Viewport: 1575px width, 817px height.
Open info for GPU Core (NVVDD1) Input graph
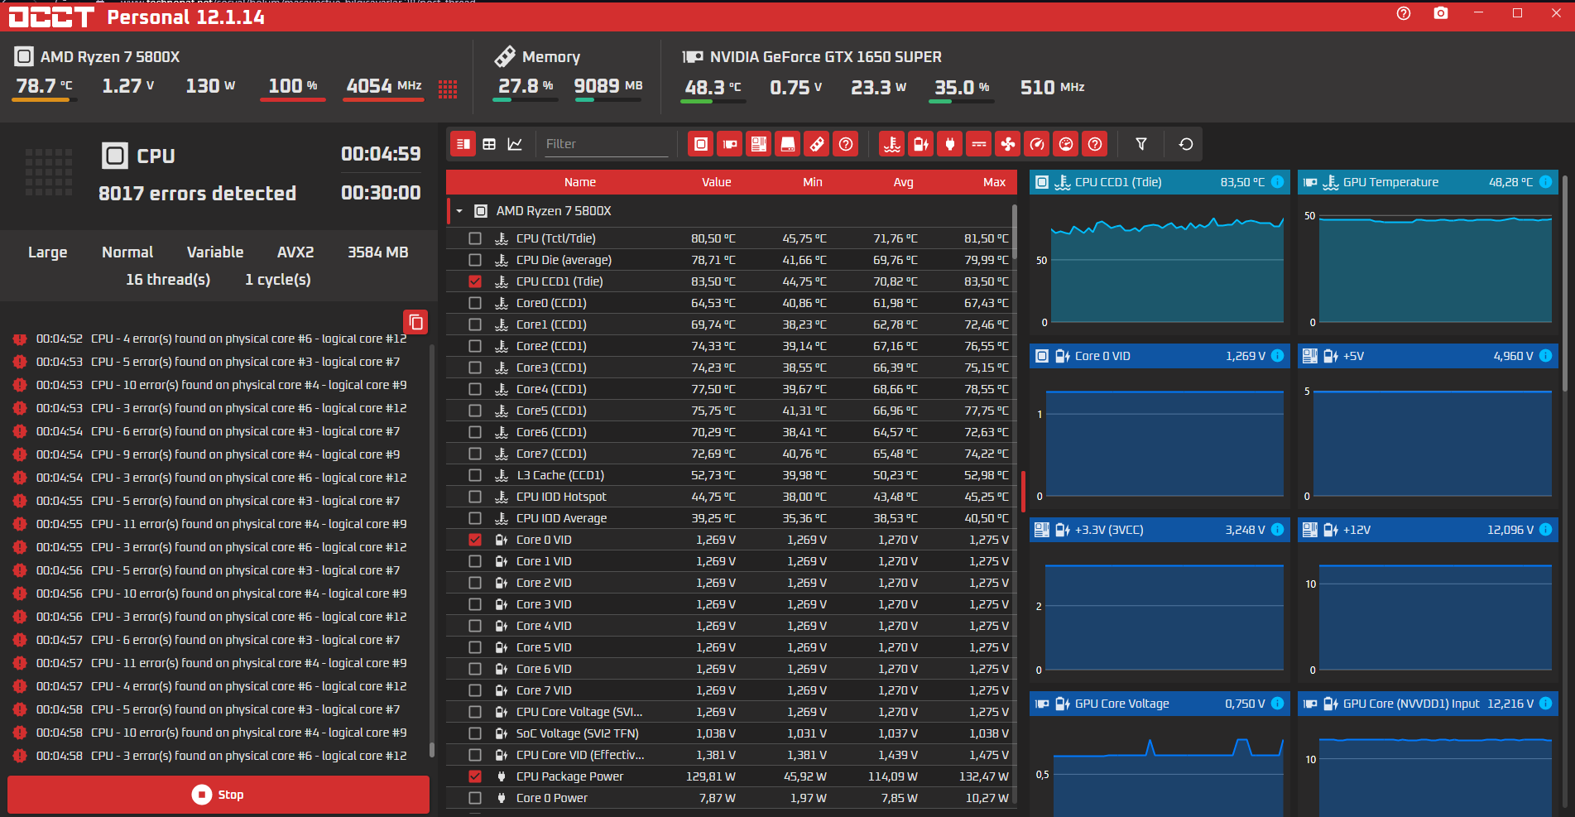click(x=1546, y=704)
